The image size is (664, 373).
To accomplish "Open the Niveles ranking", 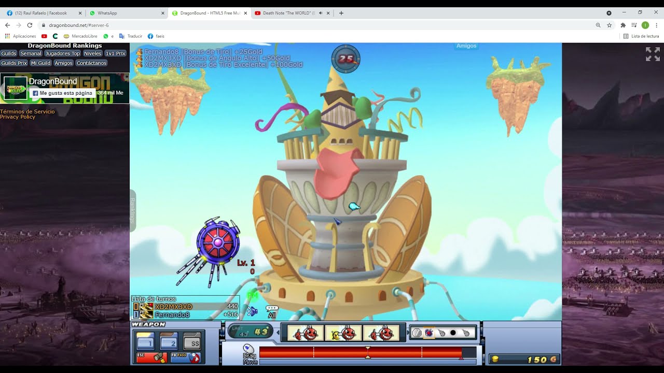I will click(92, 53).
